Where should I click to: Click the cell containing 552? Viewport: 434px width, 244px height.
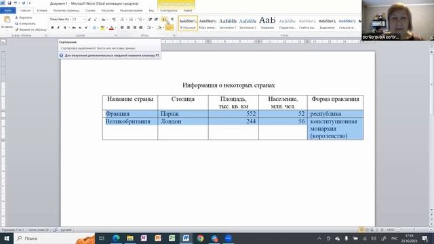233,114
